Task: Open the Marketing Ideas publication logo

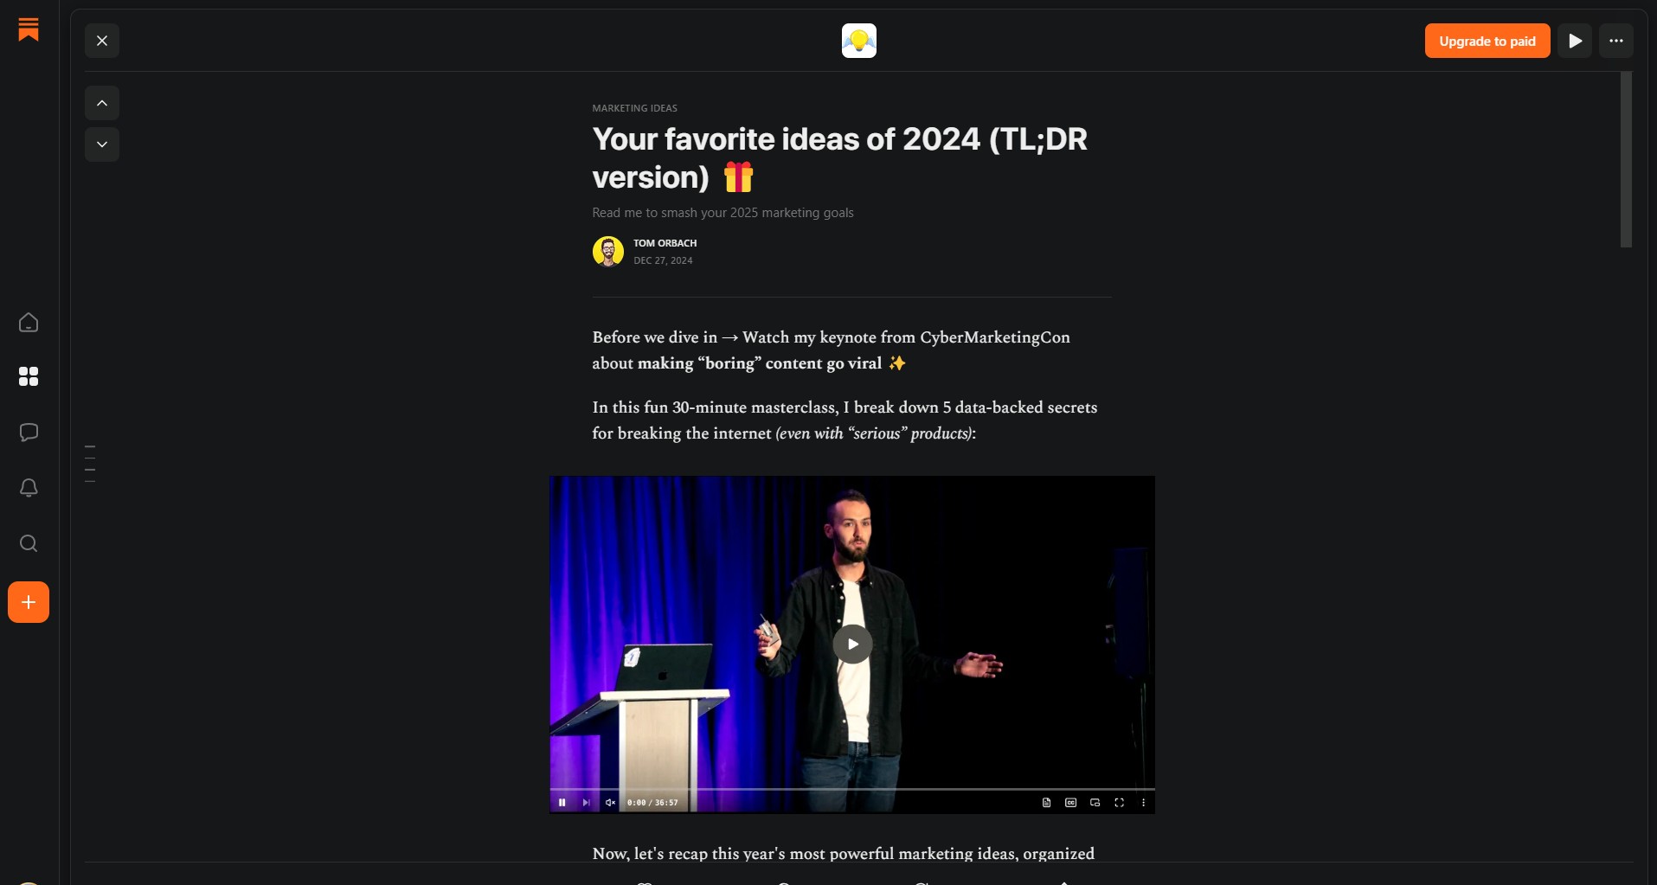Action: pos(859,41)
